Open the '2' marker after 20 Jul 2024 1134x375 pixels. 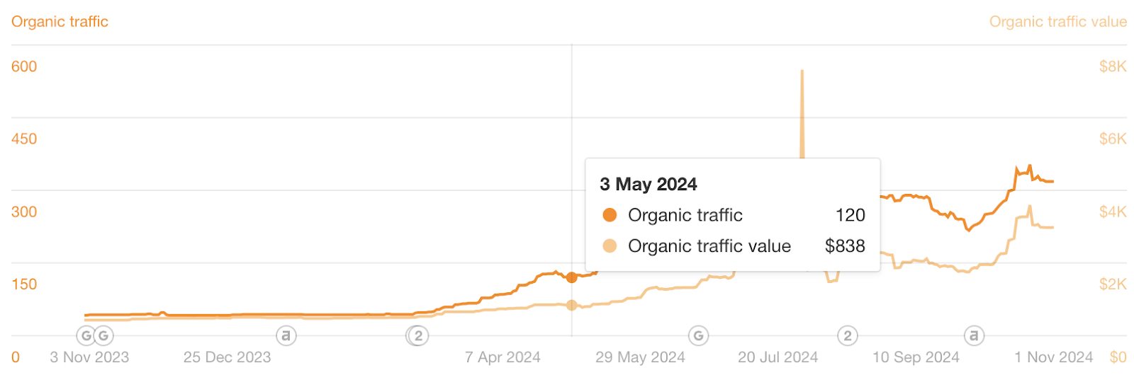coord(847,335)
